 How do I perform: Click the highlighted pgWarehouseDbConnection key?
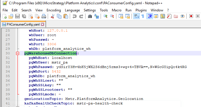click(50, 53)
